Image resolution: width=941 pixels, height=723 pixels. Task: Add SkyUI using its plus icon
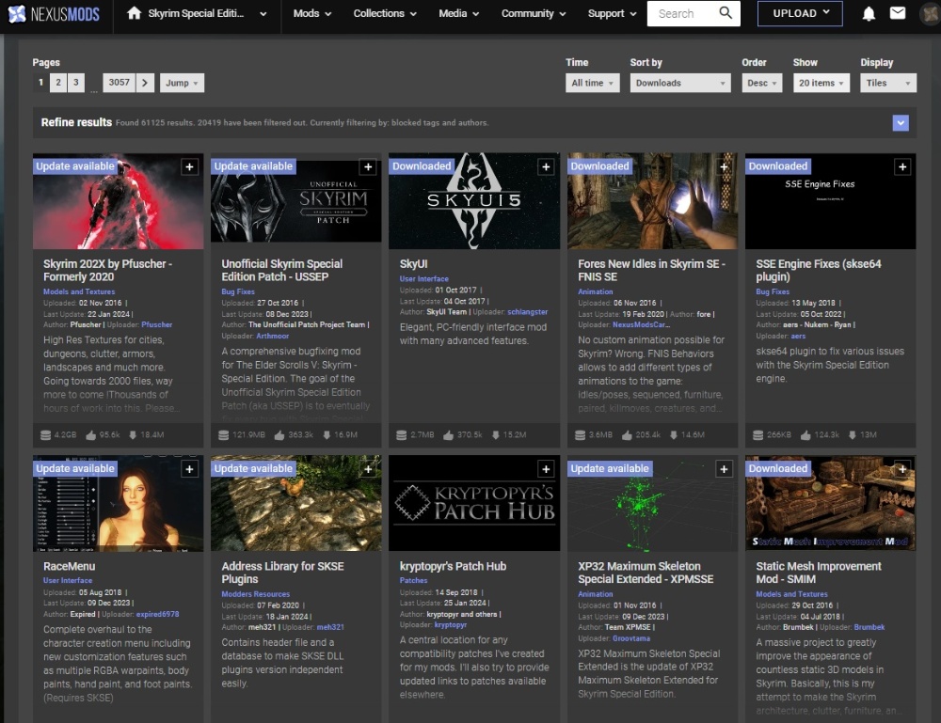[546, 166]
